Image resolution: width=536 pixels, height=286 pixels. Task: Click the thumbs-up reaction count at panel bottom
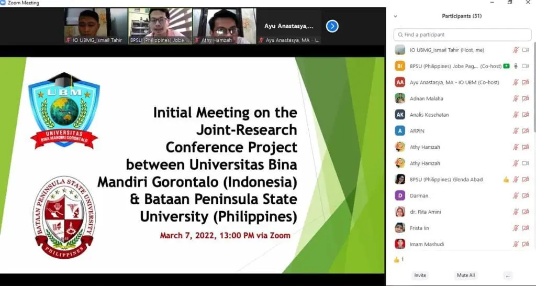(398, 259)
